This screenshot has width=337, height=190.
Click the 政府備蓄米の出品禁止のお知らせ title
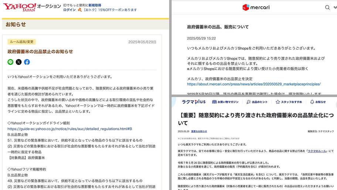click(40, 51)
